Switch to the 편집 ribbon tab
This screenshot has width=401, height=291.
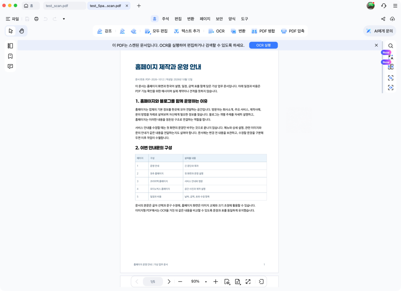click(x=178, y=19)
